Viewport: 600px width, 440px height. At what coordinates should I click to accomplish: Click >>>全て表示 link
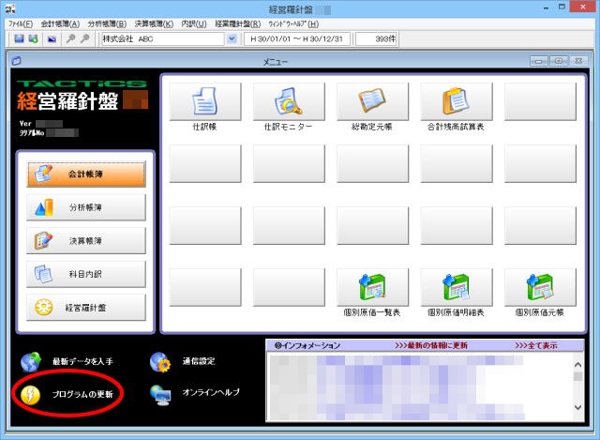point(536,345)
